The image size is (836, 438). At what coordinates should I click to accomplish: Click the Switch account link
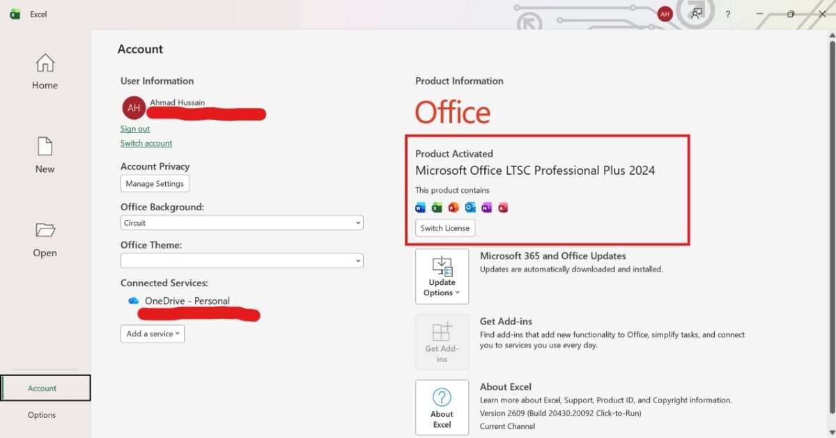[x=146, y=143]
